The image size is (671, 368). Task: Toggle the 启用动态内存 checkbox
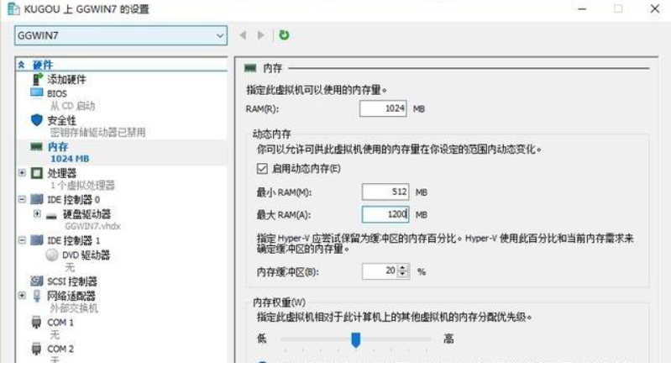click(x=262, y=169)
